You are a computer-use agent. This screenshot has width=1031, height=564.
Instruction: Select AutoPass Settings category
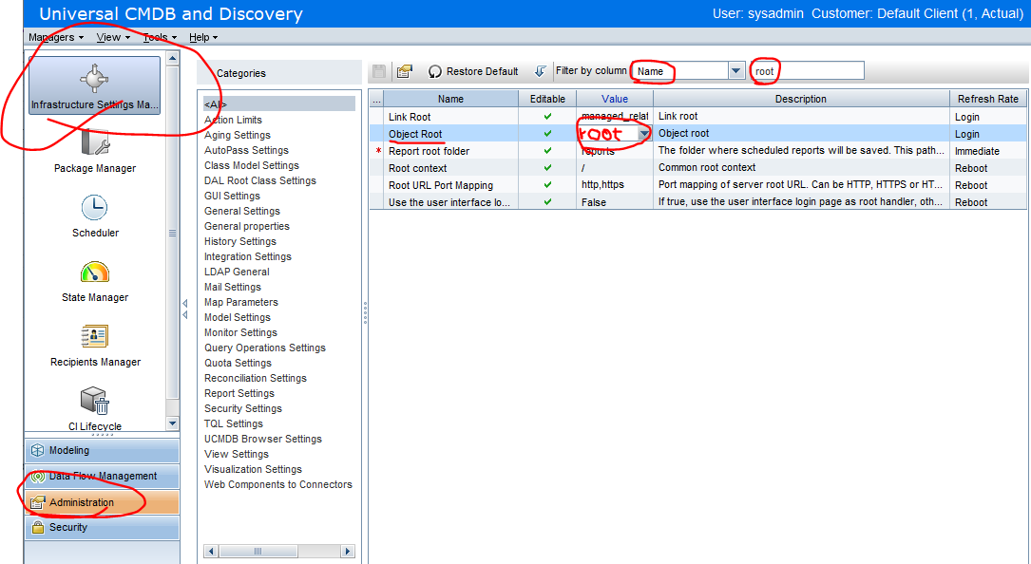coord(246,150)
